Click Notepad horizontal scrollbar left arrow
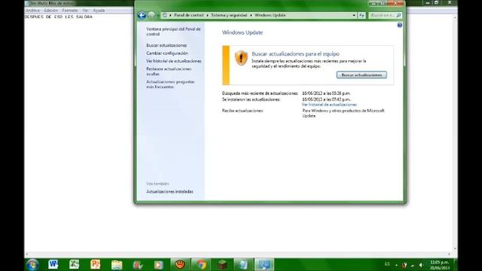This screenshot has width=482, height=271. click(27, 254)
